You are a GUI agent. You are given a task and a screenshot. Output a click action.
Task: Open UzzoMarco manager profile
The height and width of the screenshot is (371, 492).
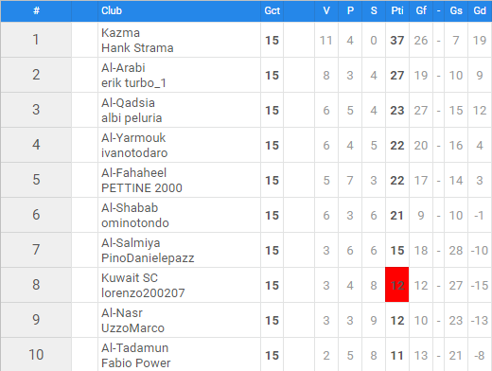132,328
